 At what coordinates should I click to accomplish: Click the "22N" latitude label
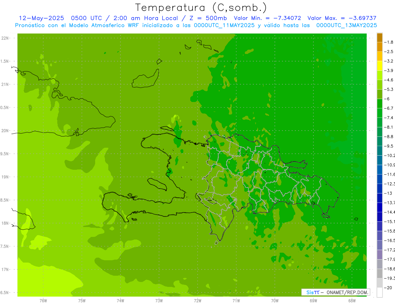(5, 38)
